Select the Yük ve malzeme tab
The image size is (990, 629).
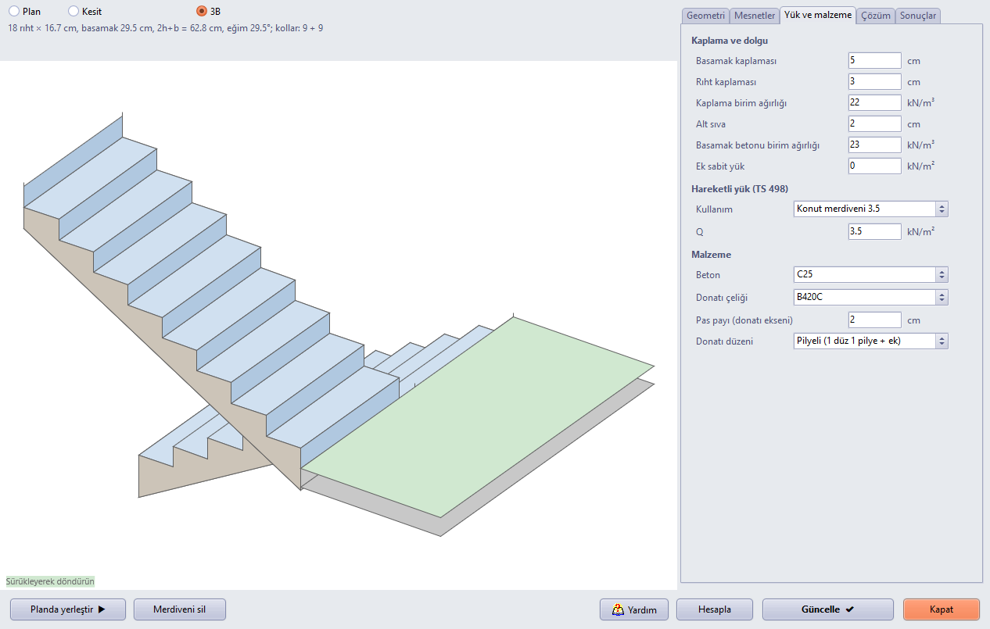click(x=818, y=15)
